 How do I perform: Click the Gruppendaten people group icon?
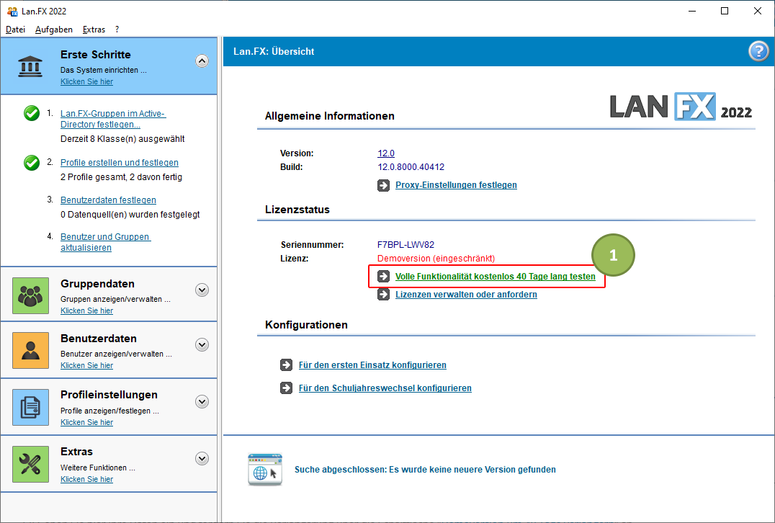[x=31, y=295]
